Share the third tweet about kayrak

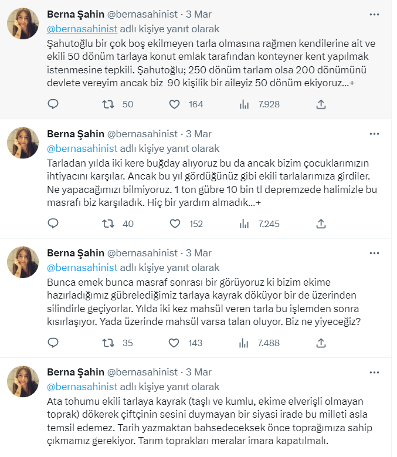(x=321, y=343)
